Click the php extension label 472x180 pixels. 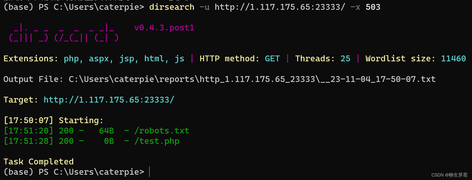point(71,59)
